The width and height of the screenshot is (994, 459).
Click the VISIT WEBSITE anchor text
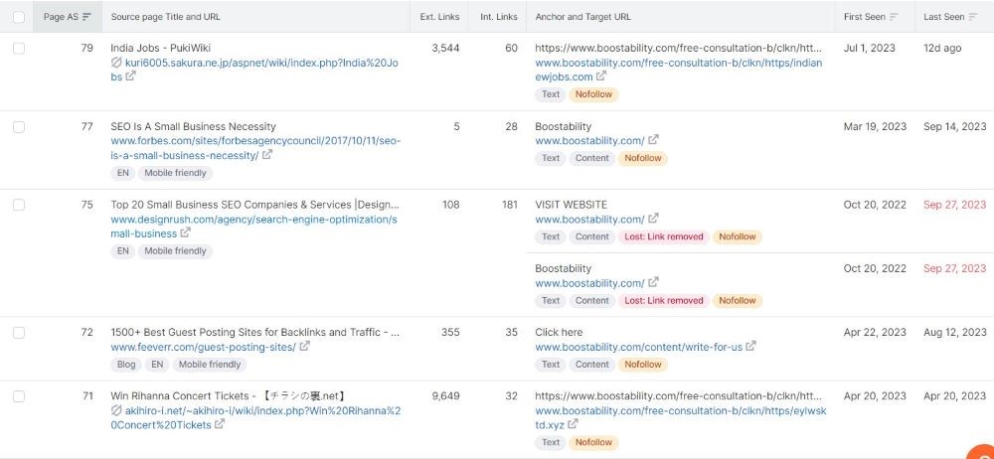(x=571, y=205)
